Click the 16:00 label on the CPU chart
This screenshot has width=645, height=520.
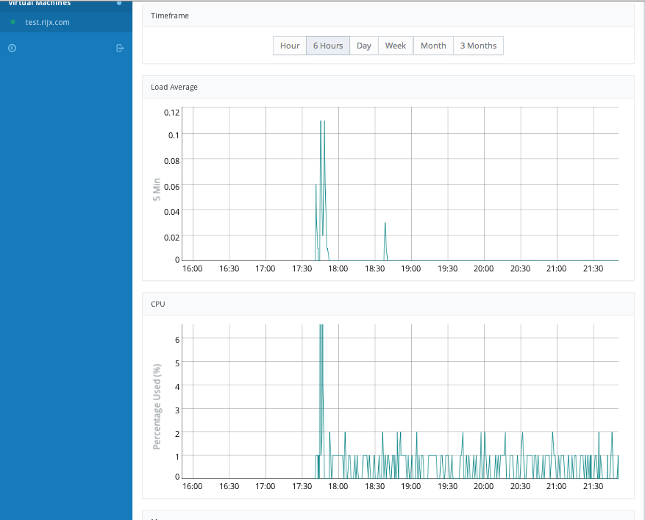coord(193,486)
